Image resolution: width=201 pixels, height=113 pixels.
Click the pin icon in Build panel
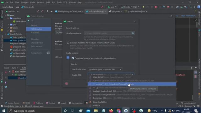6,83
